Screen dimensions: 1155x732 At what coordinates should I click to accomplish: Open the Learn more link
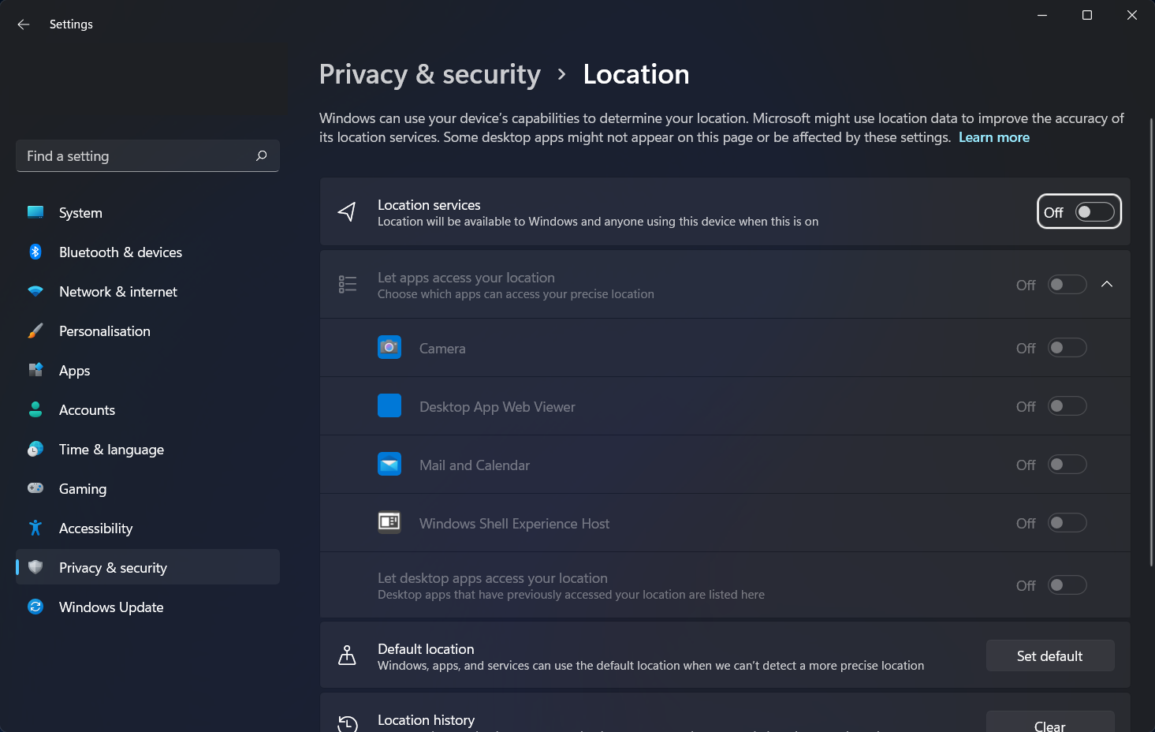click(993, 137)
